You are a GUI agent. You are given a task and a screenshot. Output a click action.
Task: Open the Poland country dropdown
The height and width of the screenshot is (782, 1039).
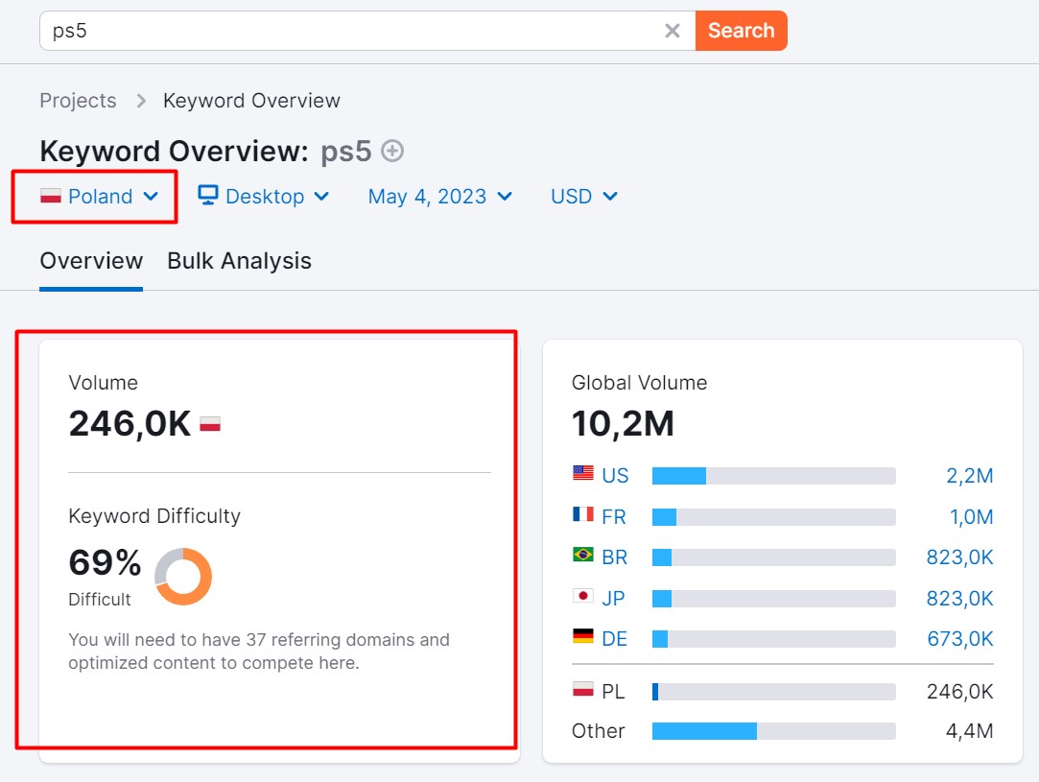[100, 196]
